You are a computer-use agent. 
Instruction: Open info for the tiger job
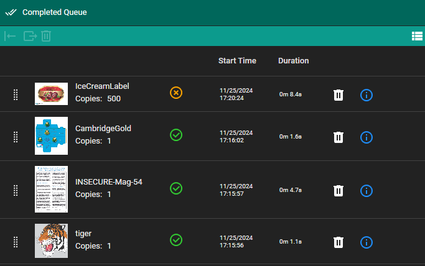(x=367, y=242)
